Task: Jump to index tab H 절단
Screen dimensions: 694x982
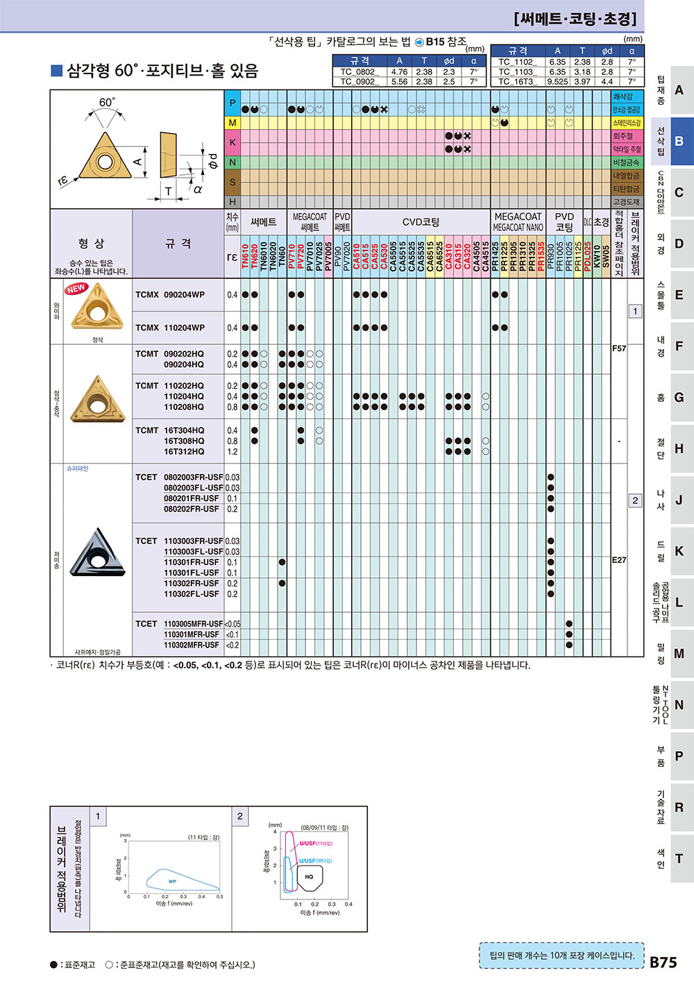Action: pos(672,449)
